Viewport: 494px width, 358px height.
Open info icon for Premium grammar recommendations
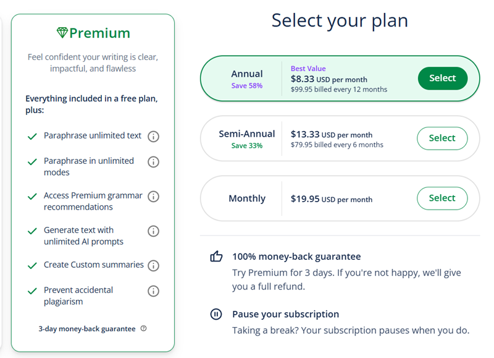click(x=154, y=197)
